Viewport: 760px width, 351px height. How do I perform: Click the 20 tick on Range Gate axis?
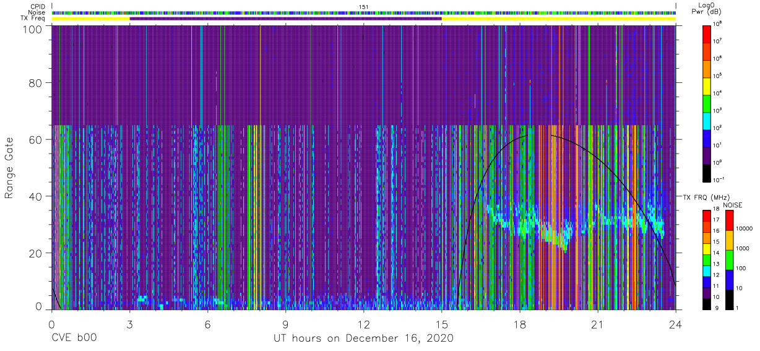coord(36,253)
